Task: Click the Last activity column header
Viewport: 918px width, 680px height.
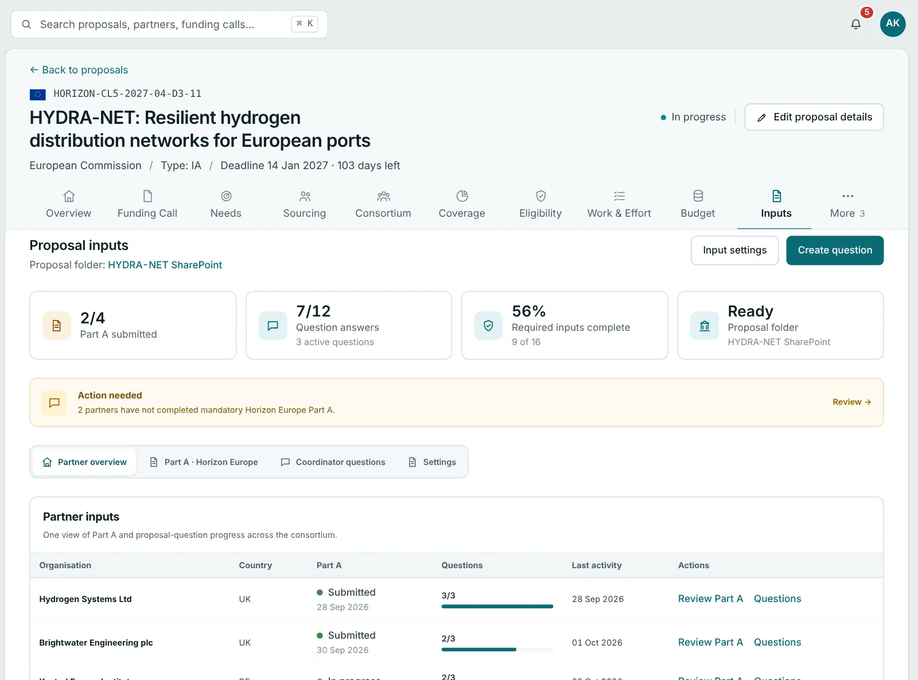Action: click(x=597, y=565)
